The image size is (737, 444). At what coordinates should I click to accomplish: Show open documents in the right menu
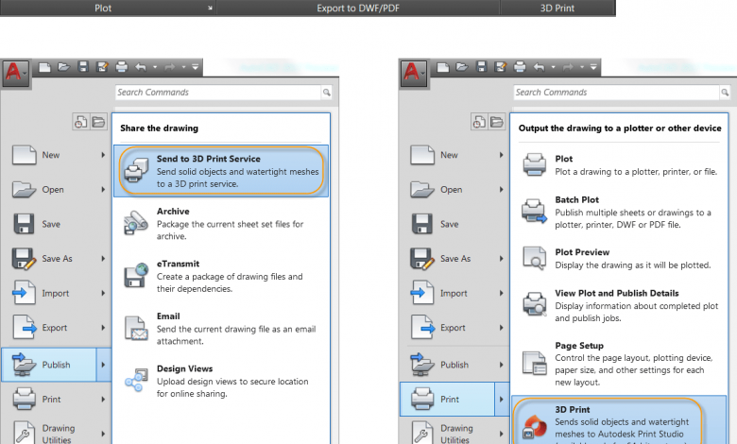[x=497, y=122]
